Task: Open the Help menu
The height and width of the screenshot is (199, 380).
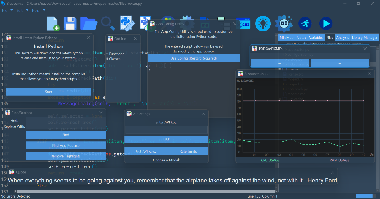Action: click(x=36, y=10)
